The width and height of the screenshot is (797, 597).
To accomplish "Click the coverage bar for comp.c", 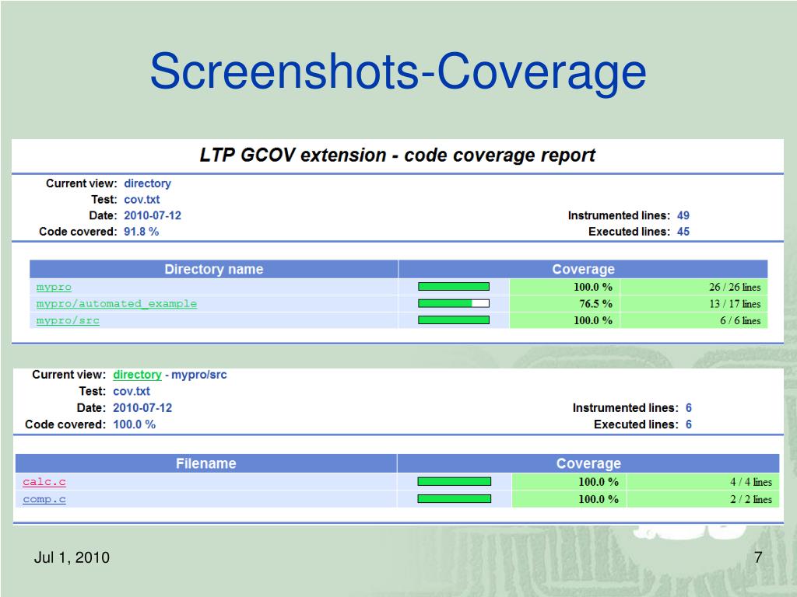I will [x=455, y=499].
